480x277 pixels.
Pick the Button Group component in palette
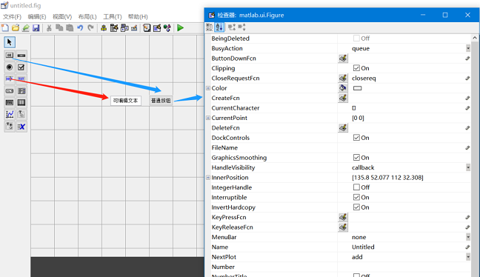click(x=10, y=126)
